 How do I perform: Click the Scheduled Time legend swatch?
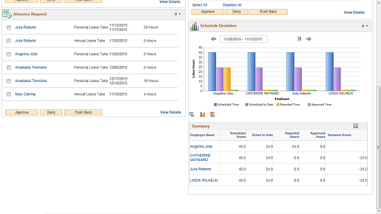click(215, 105)
